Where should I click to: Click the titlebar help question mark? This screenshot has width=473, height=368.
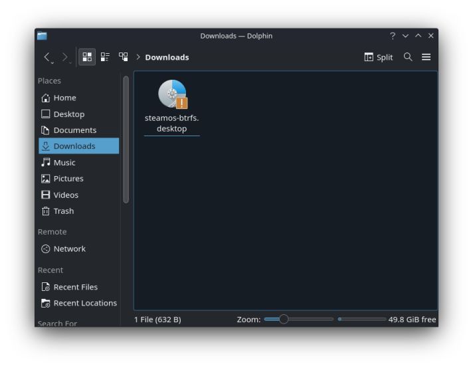pyautogui.click(x=393, y=36)
